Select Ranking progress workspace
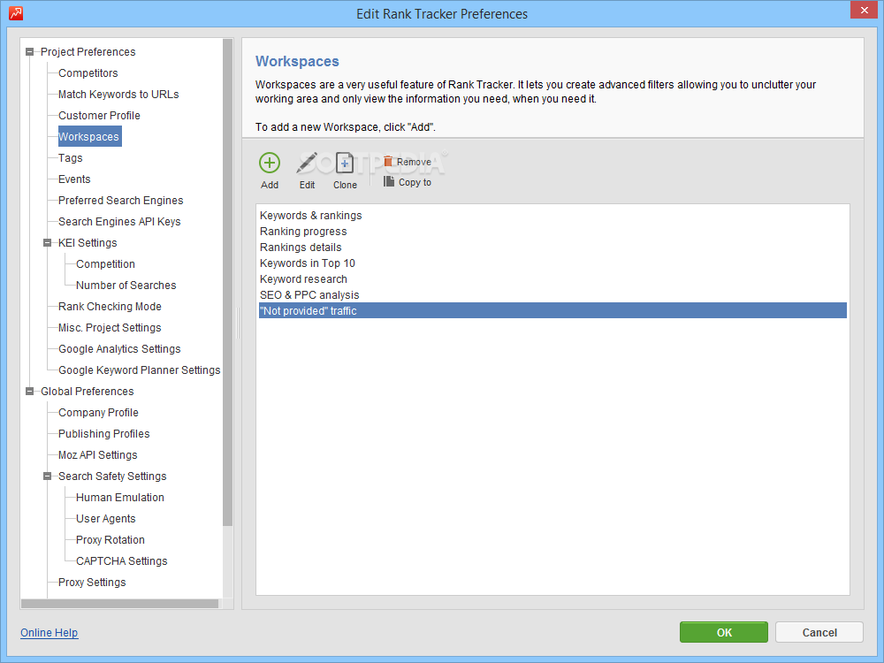884x663 pixels. (x=552, y=231)
